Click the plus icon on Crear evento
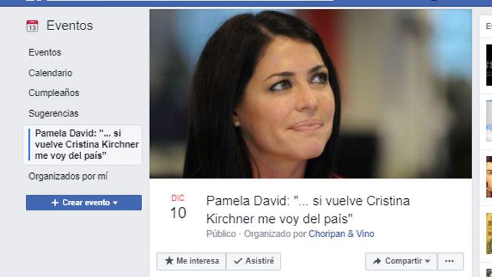Screen dimensions: 492x277 point(55,203)
